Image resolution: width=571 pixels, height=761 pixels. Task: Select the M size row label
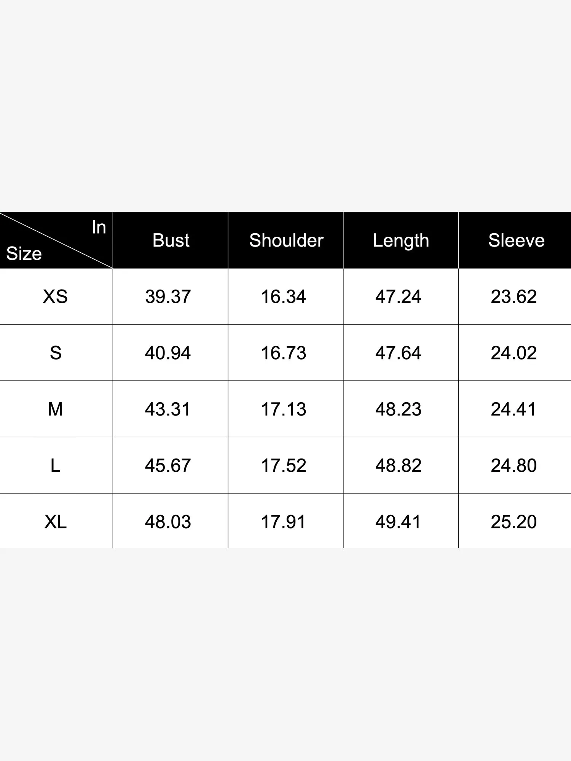click(x=56, y=409)
